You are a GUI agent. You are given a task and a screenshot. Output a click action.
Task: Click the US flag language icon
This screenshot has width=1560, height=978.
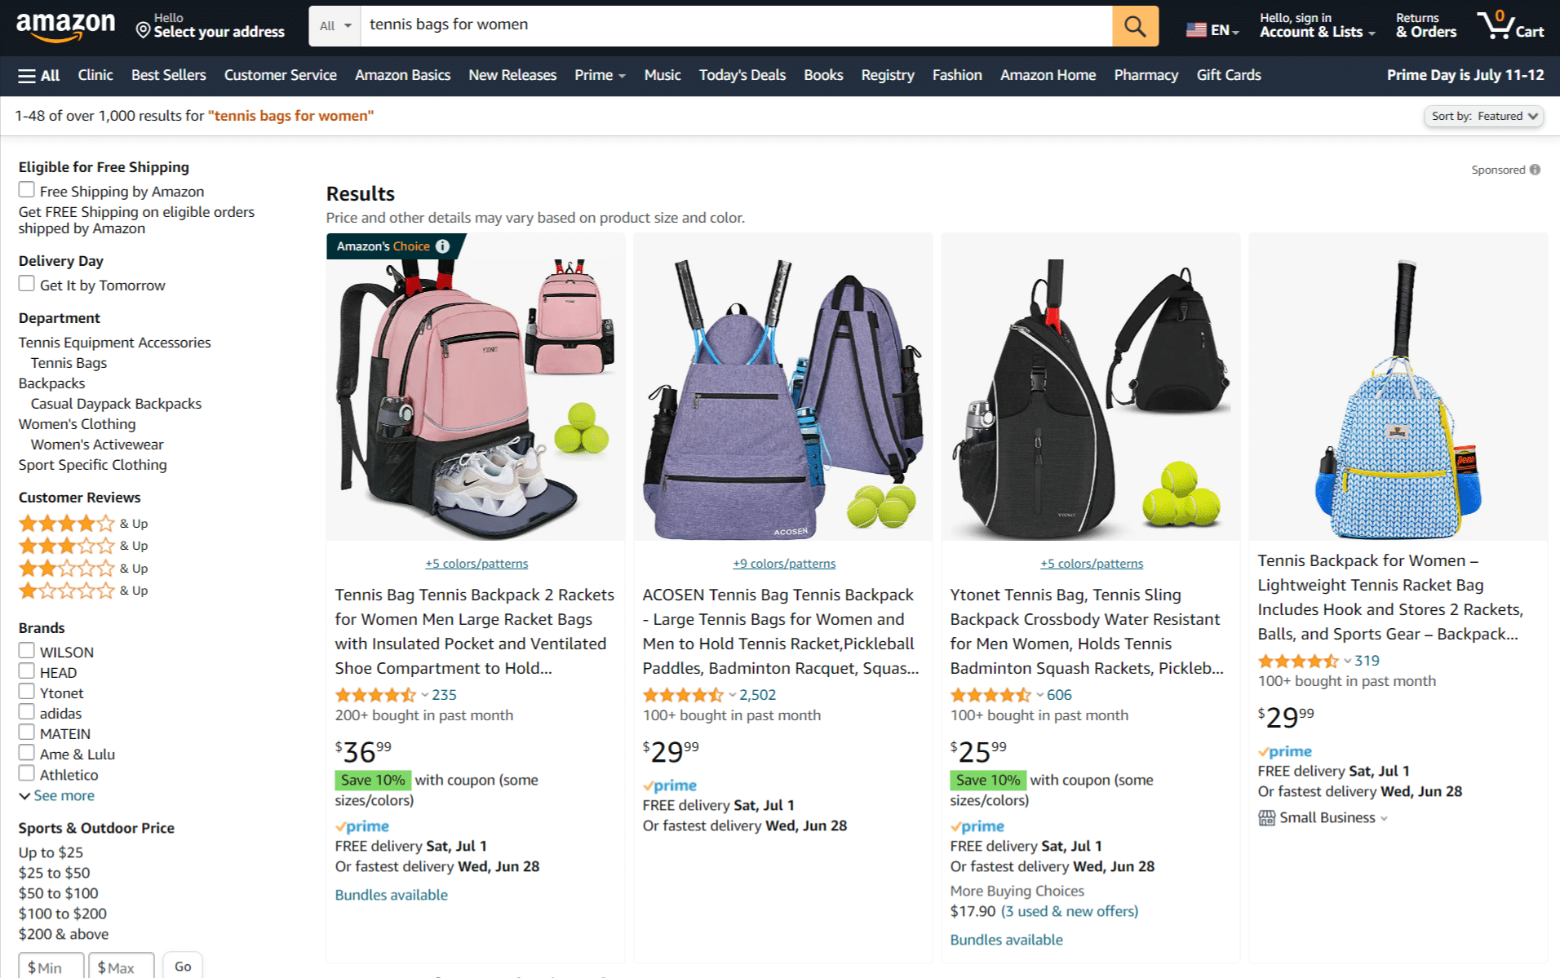[x=1196, y=30]
